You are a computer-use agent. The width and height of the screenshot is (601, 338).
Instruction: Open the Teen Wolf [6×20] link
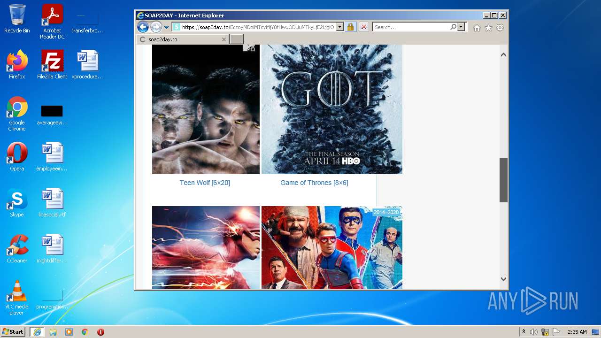pos(205,183)
